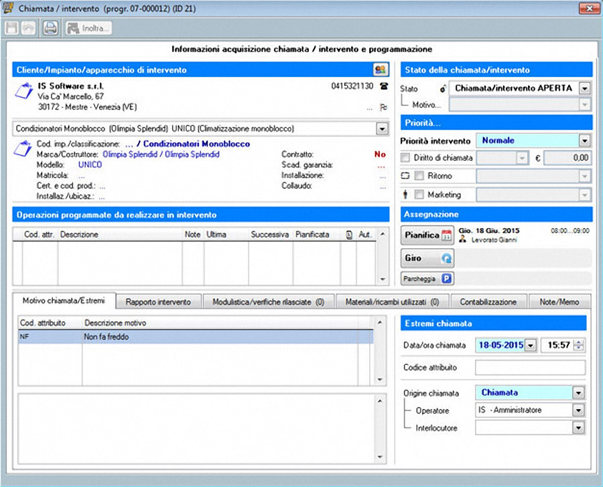Open the Priorità intervento dropdown
603x487 pixels.
[584, 141]
